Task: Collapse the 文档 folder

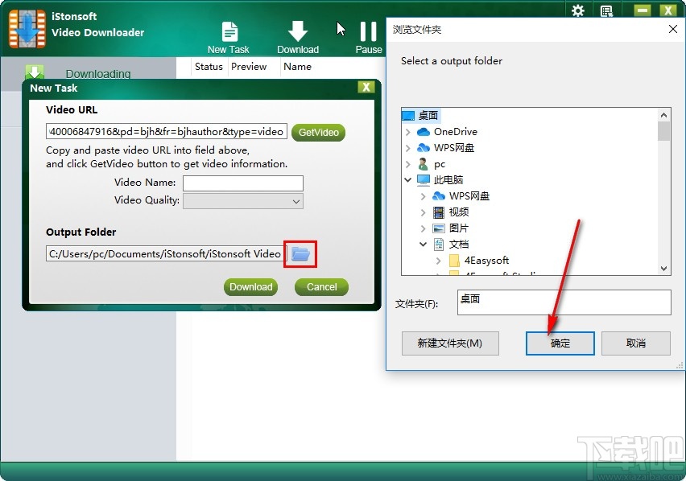Action: click(x=423, y=244)
